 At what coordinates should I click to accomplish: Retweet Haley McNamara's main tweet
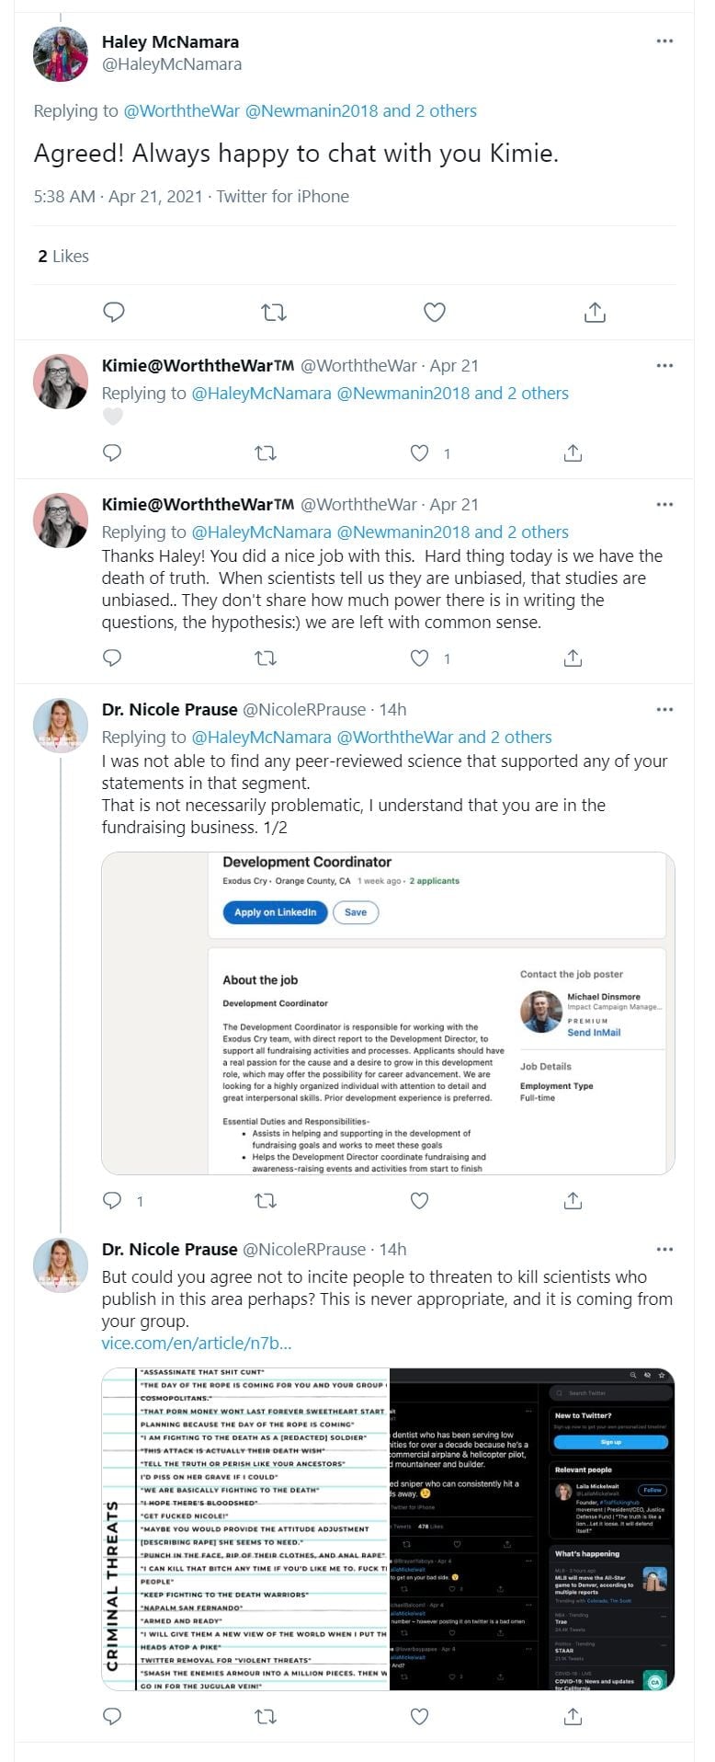[274, 313]
